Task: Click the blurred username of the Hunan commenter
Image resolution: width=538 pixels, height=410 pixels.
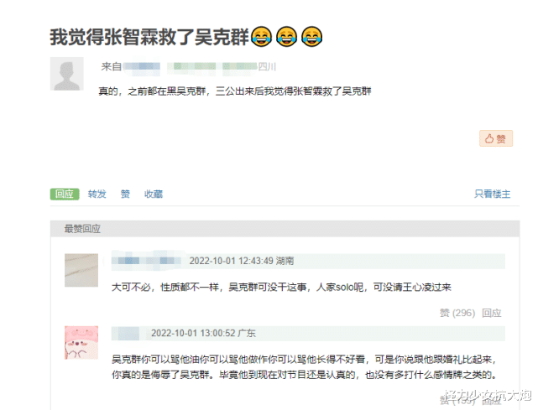Action: pyautogui.click(x=147, y=261)
